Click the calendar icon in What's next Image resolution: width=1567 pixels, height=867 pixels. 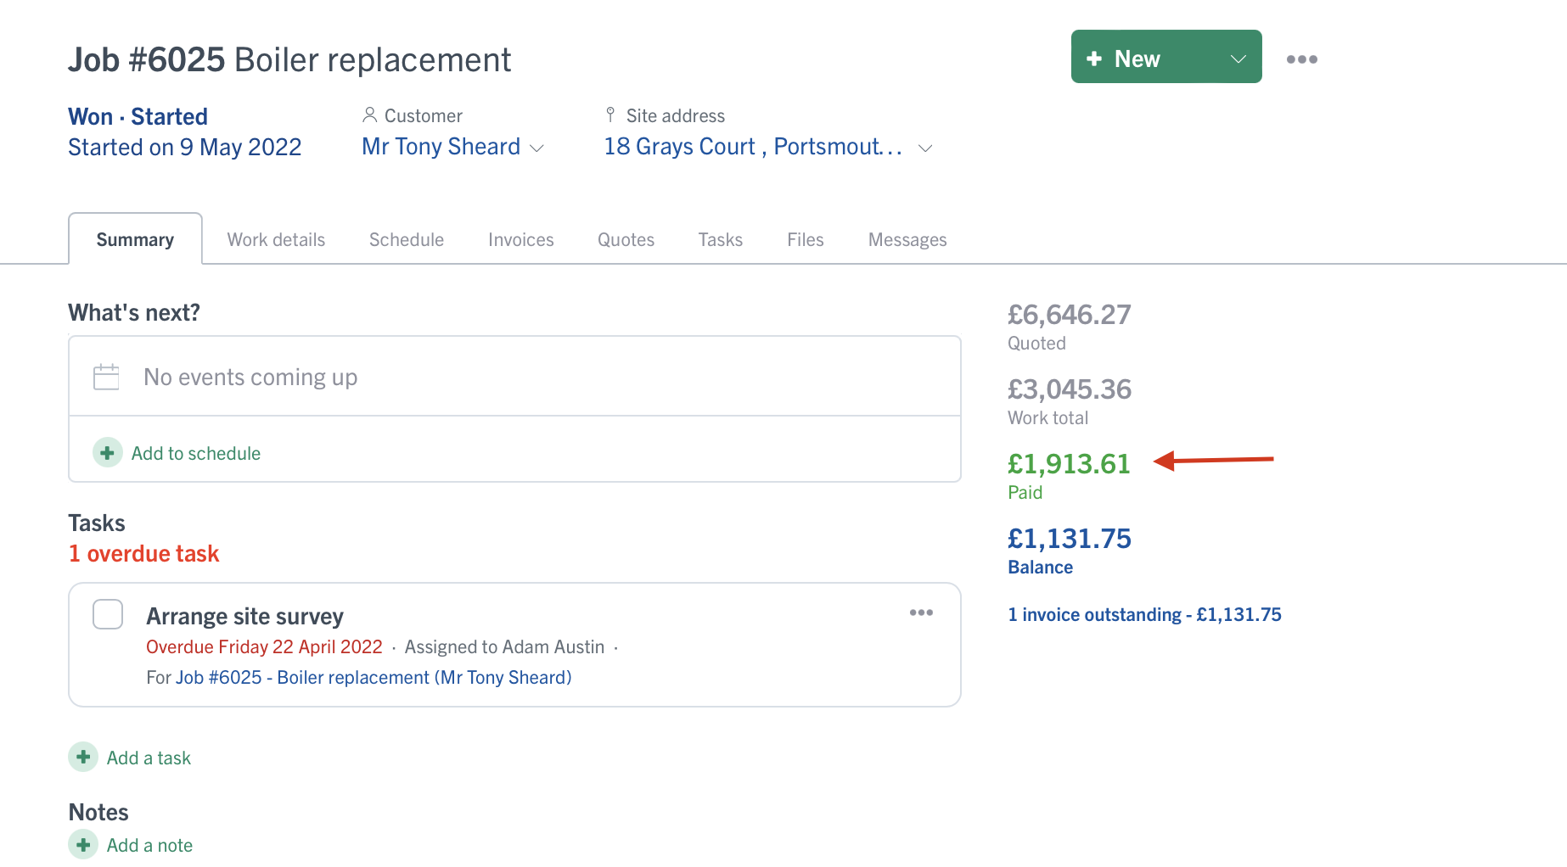(106, 377)
